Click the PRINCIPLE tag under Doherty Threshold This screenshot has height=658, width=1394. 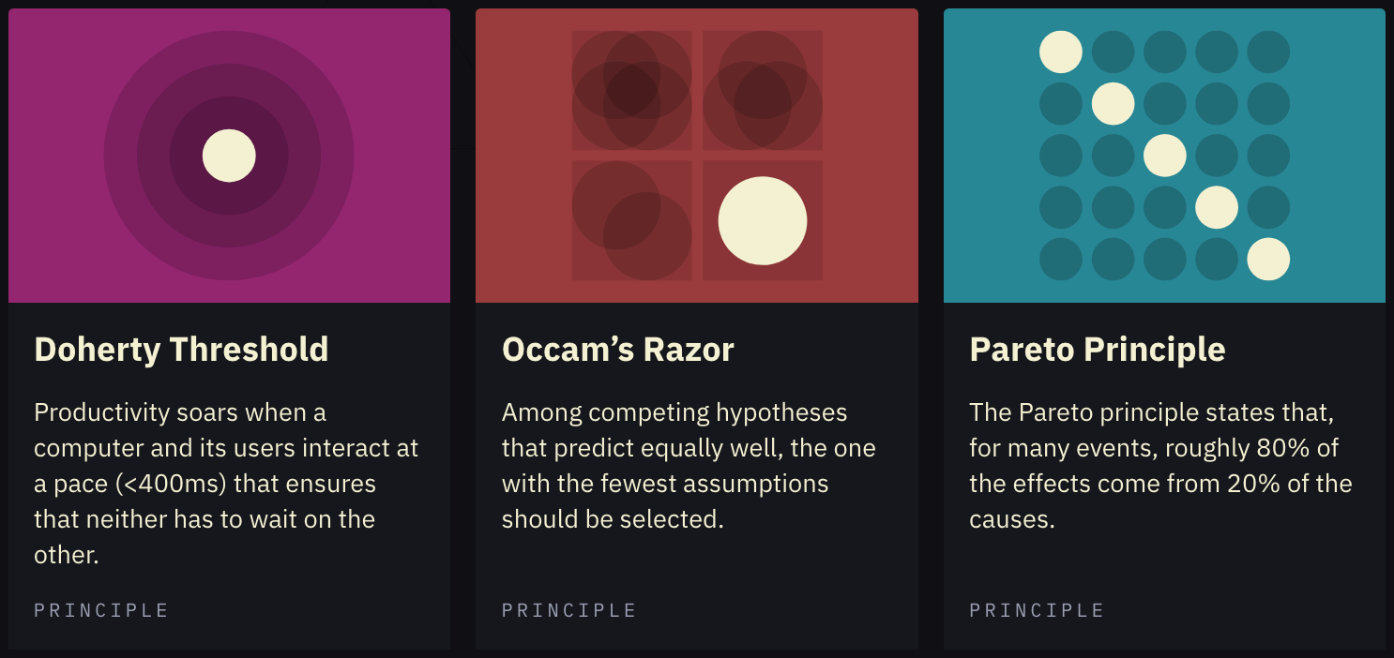101,610
